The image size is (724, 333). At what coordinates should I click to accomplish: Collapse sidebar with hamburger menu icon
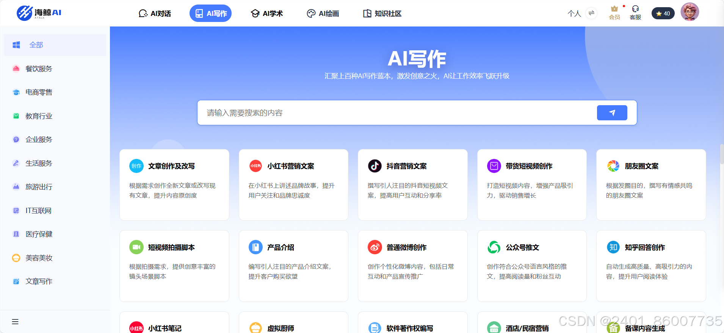tap(15, 322)
